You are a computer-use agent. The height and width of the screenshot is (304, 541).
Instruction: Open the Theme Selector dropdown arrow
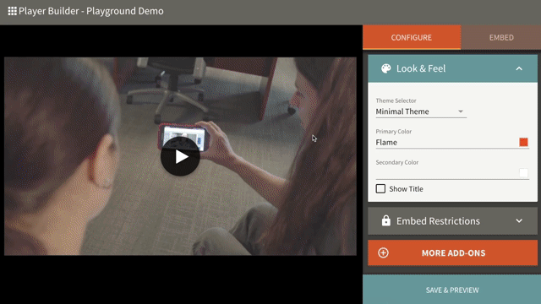(460, 111)
